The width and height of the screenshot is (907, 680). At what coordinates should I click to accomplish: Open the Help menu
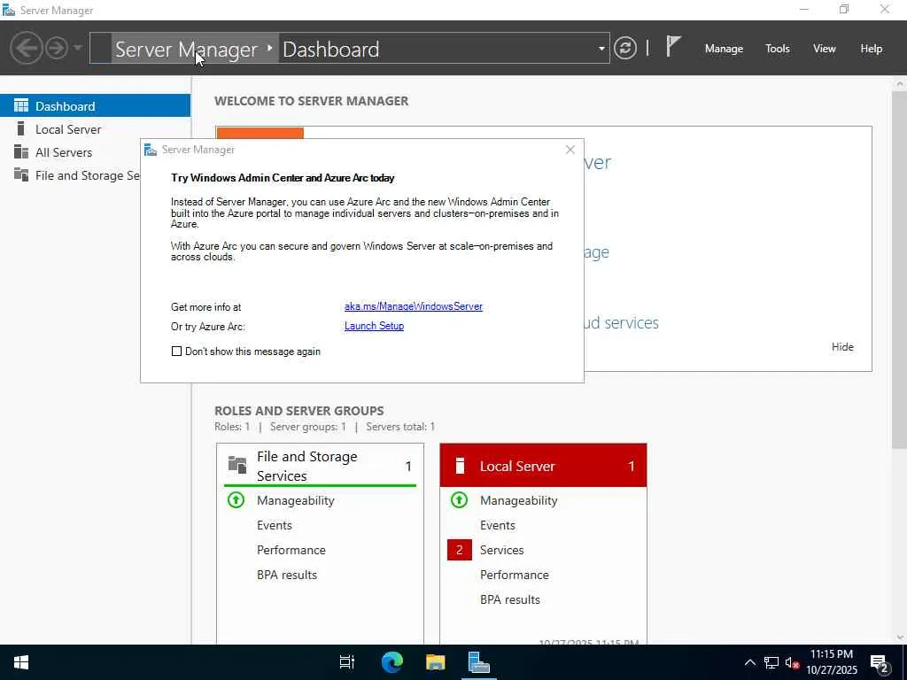click(871, 49)
